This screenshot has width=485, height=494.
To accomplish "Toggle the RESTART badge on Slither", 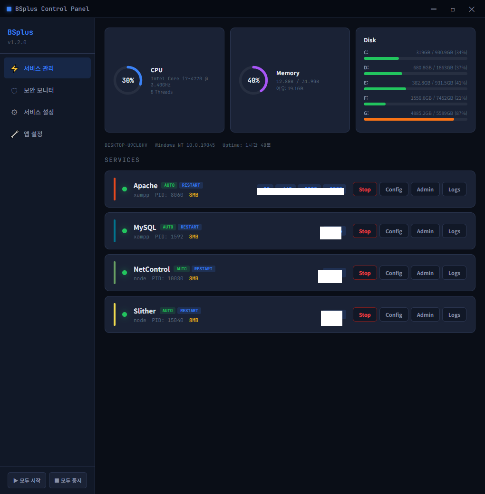I will coord(189,311).
